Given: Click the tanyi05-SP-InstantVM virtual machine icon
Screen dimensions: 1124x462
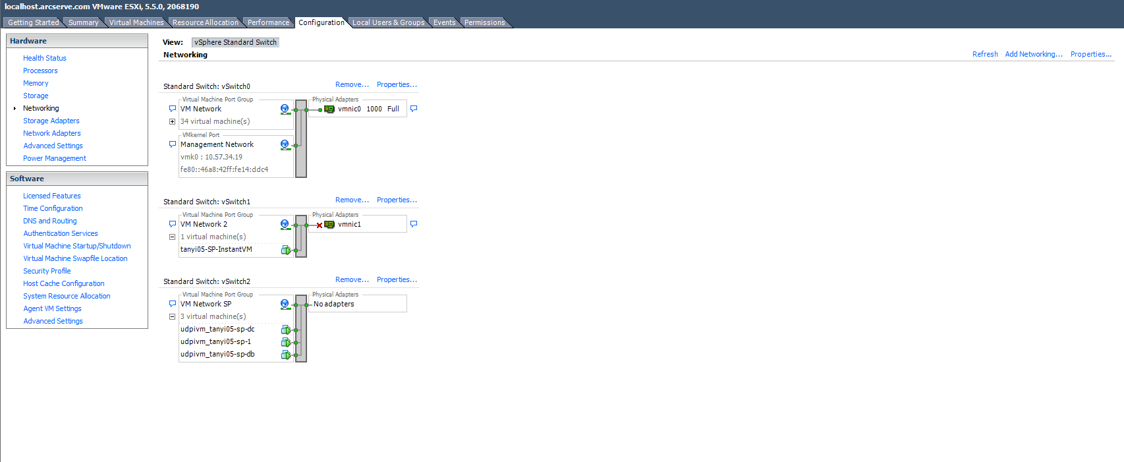Looking at the screenshot, I should (x=286, y=250).
